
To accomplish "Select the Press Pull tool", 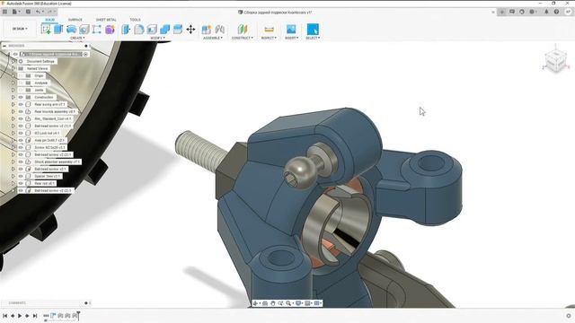I will 126,30.
